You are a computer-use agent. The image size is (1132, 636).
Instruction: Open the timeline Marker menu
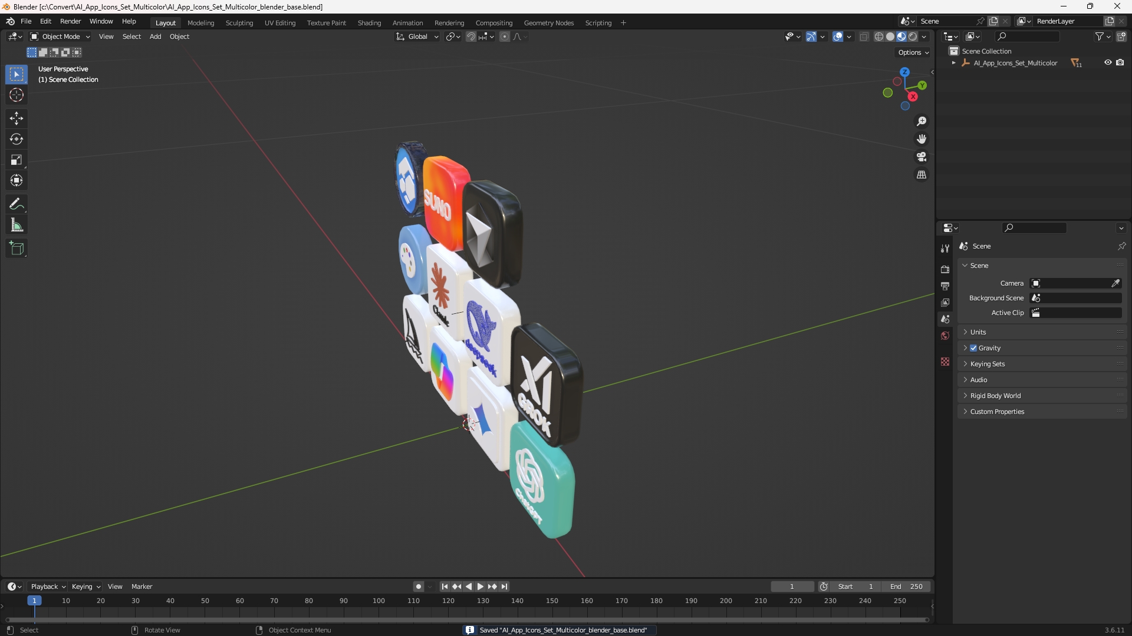(141, 587)
